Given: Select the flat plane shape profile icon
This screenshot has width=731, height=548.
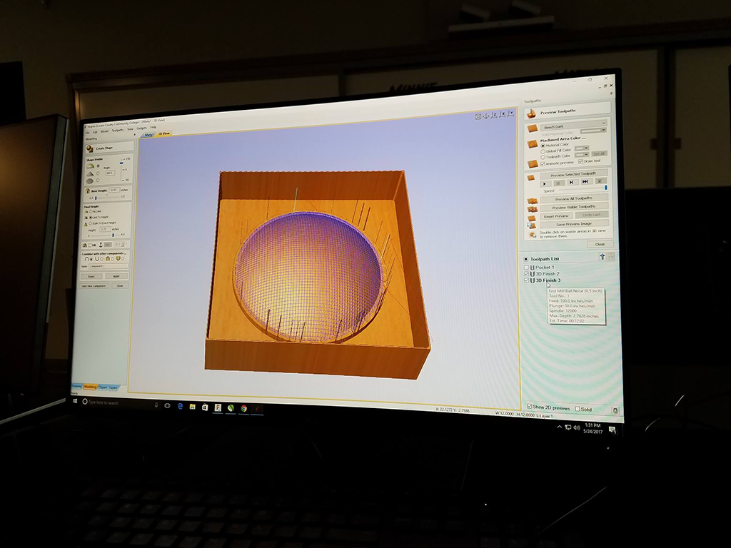Looking at the screenshot, I should coord(89,181).
